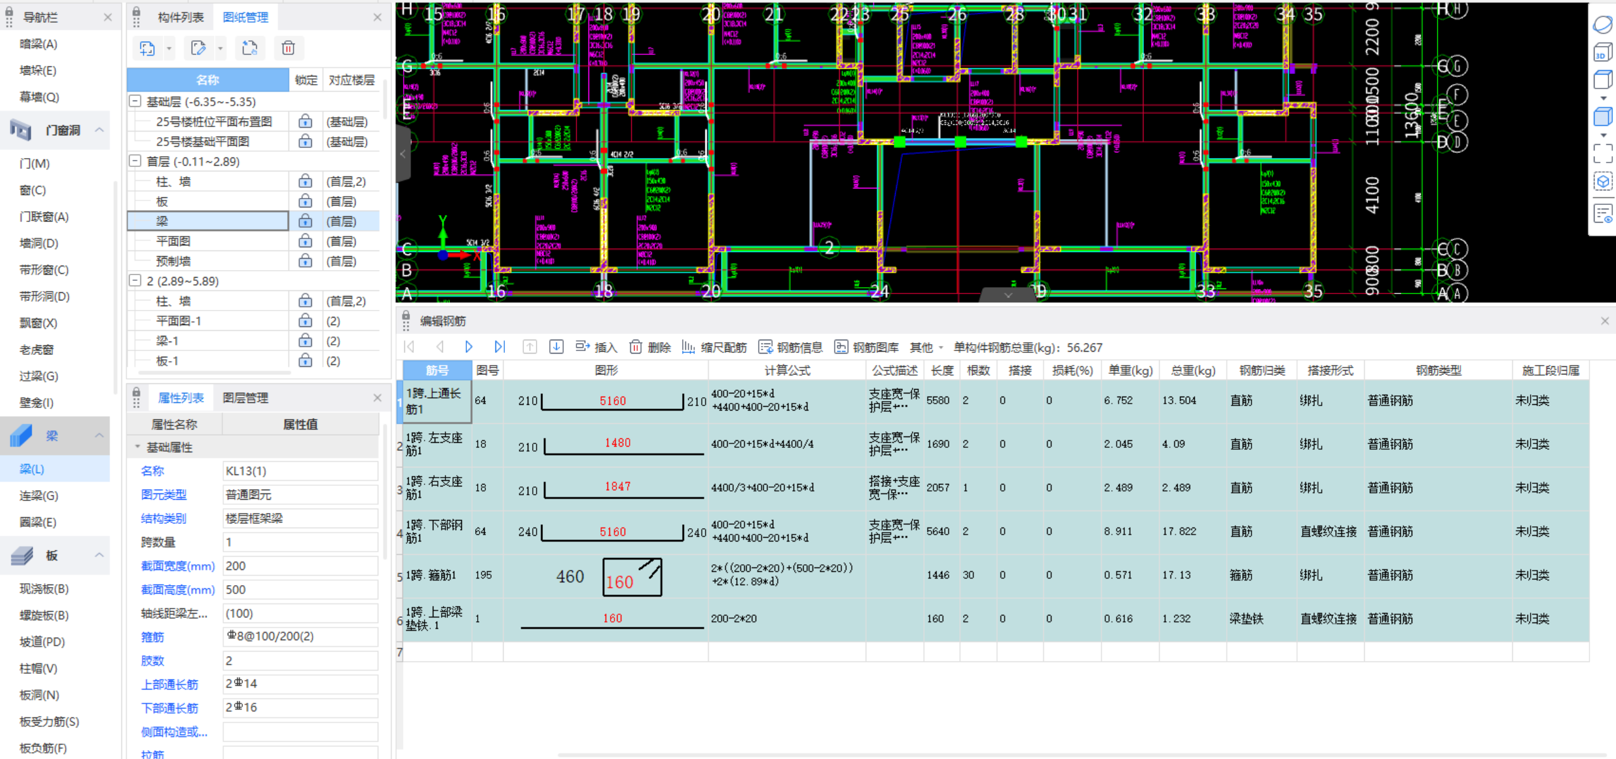Click the refresh drawing icon in 图纸管理 toolbar
The height and width of the screenshot is (759, 1616).
pos(250,48)
